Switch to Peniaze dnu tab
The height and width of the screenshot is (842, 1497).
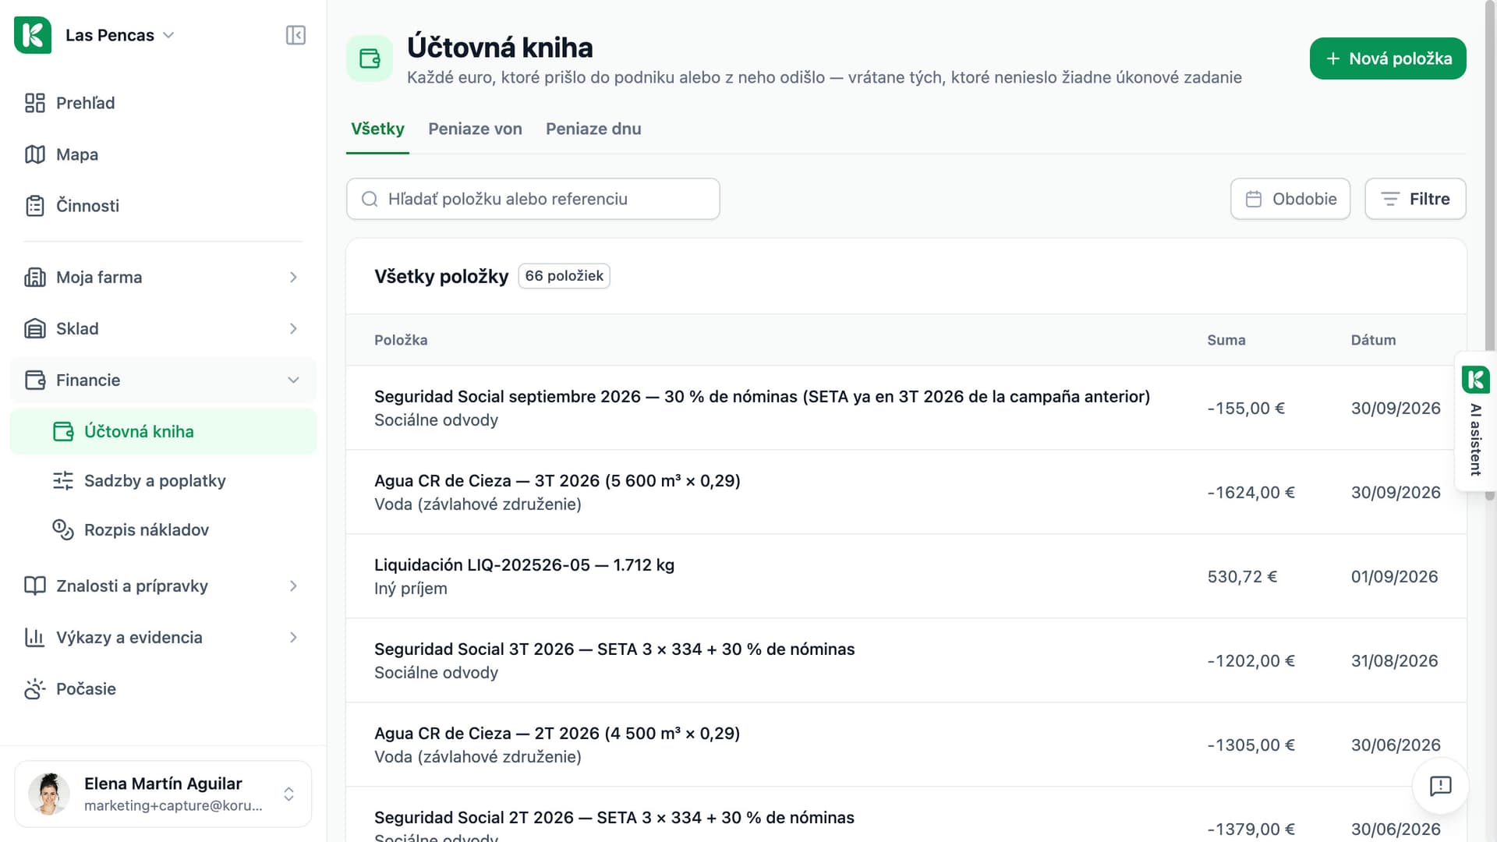593,129
